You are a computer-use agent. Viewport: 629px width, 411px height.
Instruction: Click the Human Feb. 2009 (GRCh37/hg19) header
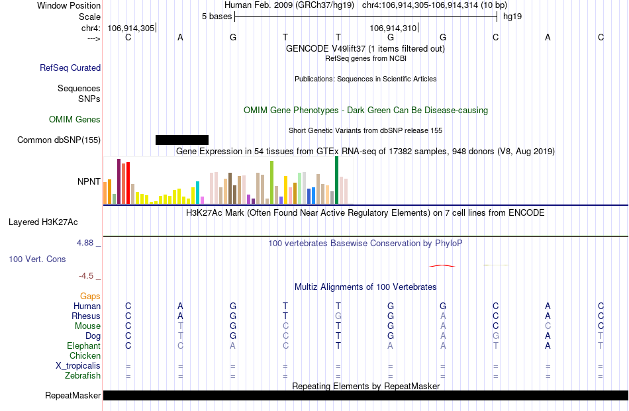pos(289,5)
